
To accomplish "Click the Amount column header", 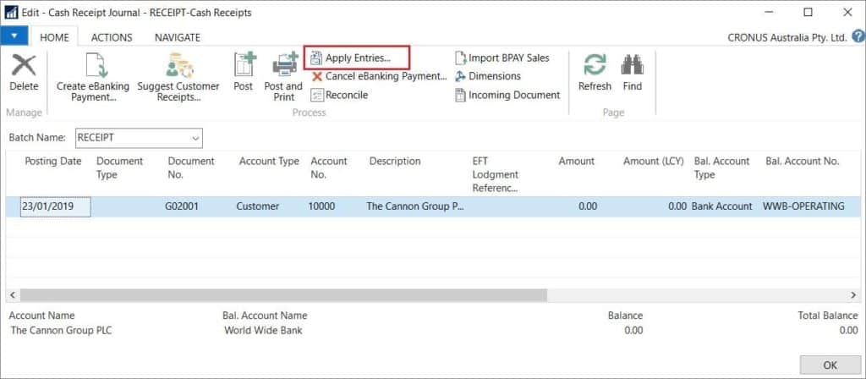I will coord(577,162).
